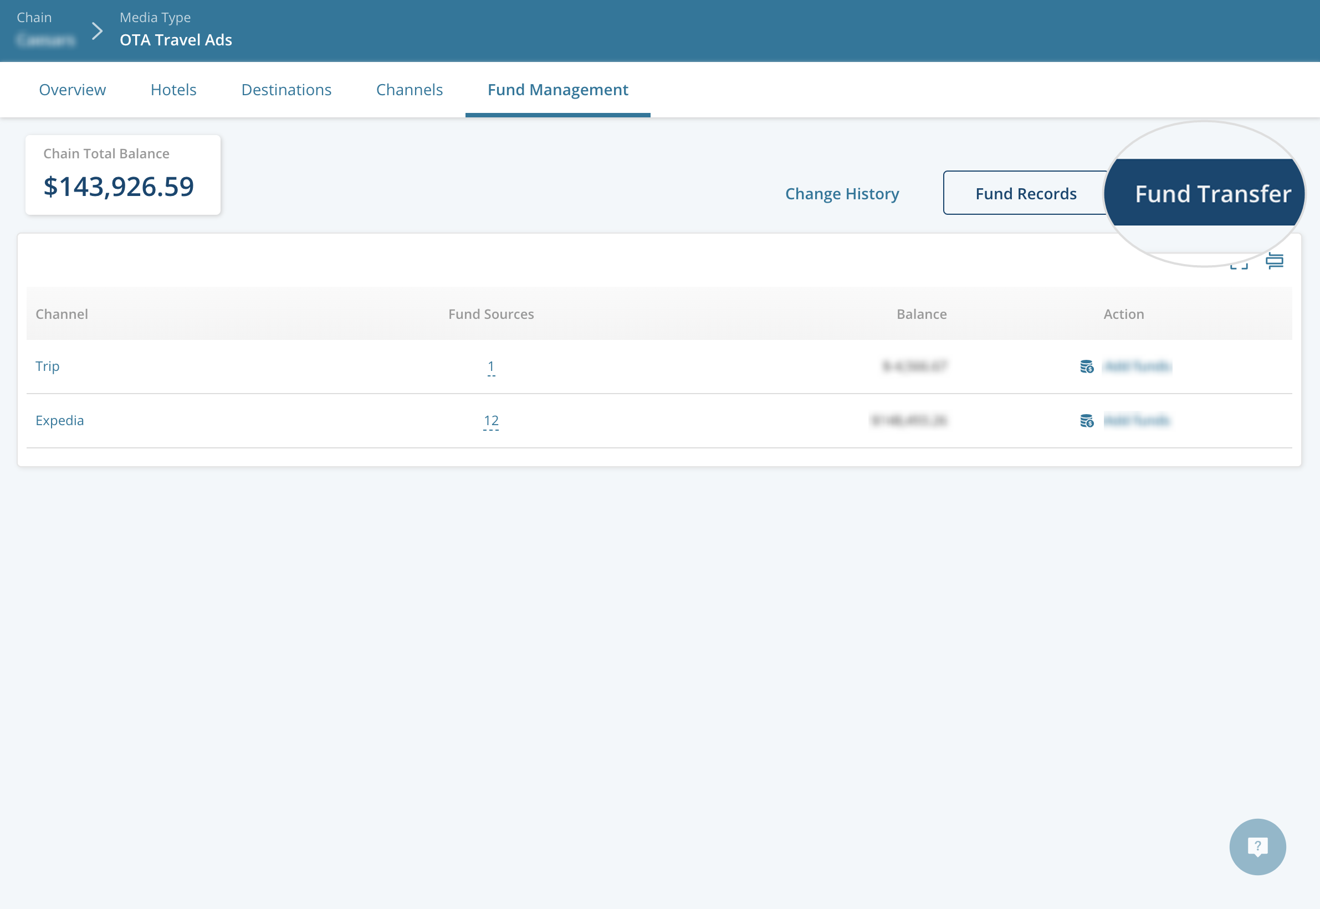
Task: Click the fullscreen expand icon above the table
Action: coord(1239,264)
